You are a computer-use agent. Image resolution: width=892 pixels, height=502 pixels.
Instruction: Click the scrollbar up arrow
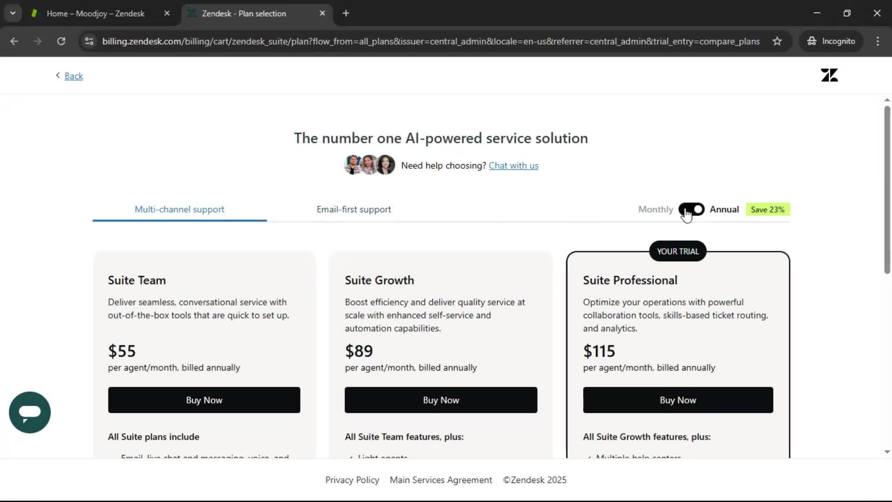click(887, 100)
